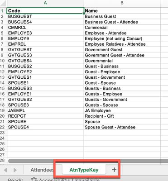Image resolution: width=168 pixels, height=181 pixels.
Task: Click the BUSGUEST code cell
Action: 45,16
